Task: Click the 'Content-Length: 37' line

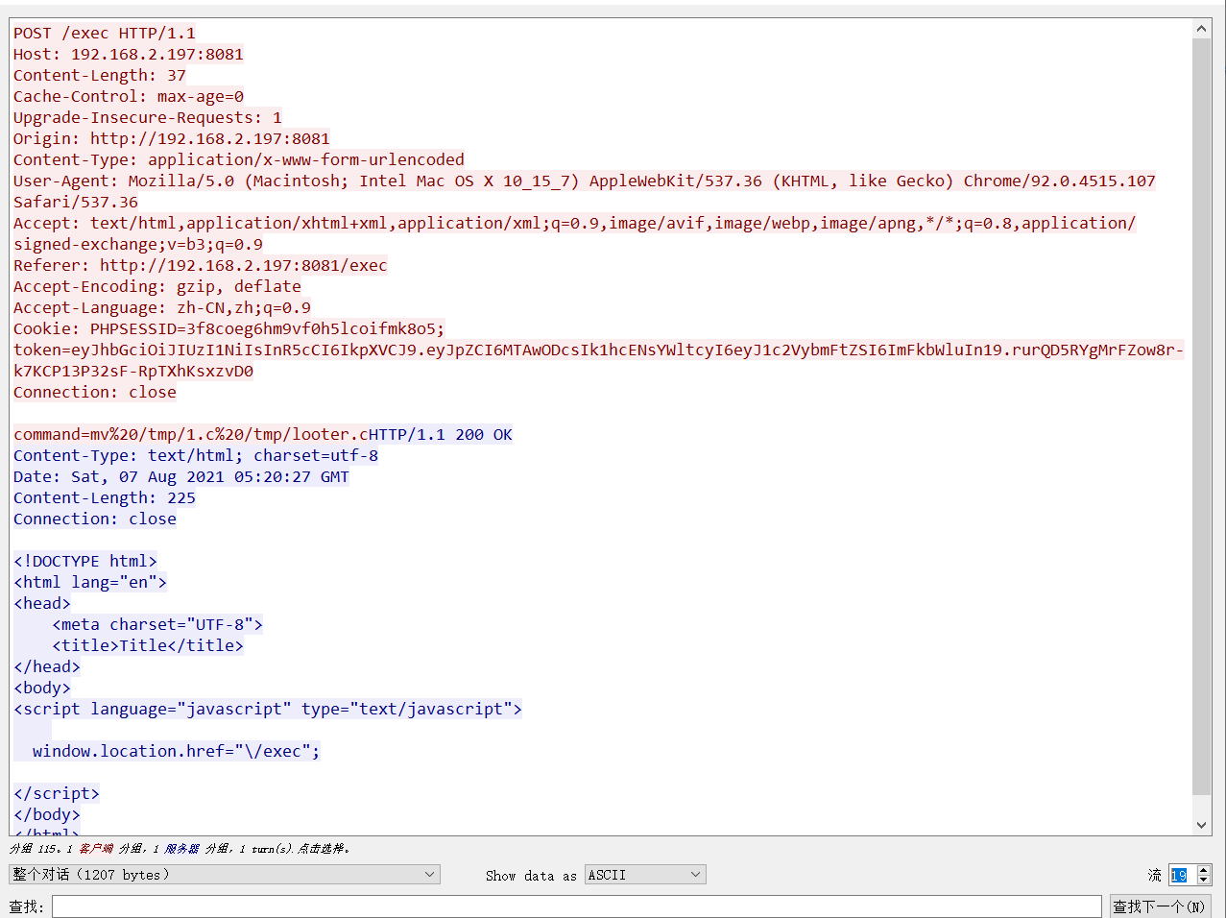Action: tap(100, 75)
